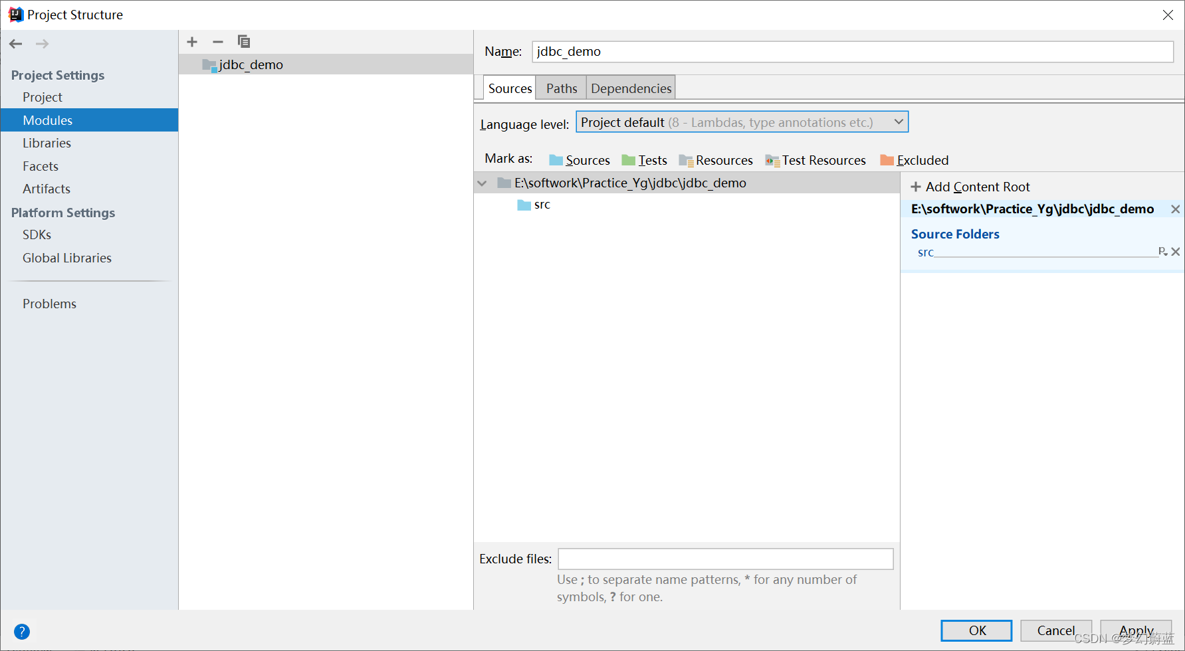Mark folder as Resources
This screenshot has height=651, width=1185.
(x=716, y=160)
